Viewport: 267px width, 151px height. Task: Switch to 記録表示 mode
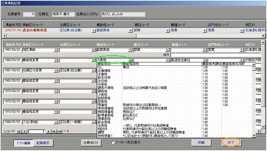[x=43, y=143]
